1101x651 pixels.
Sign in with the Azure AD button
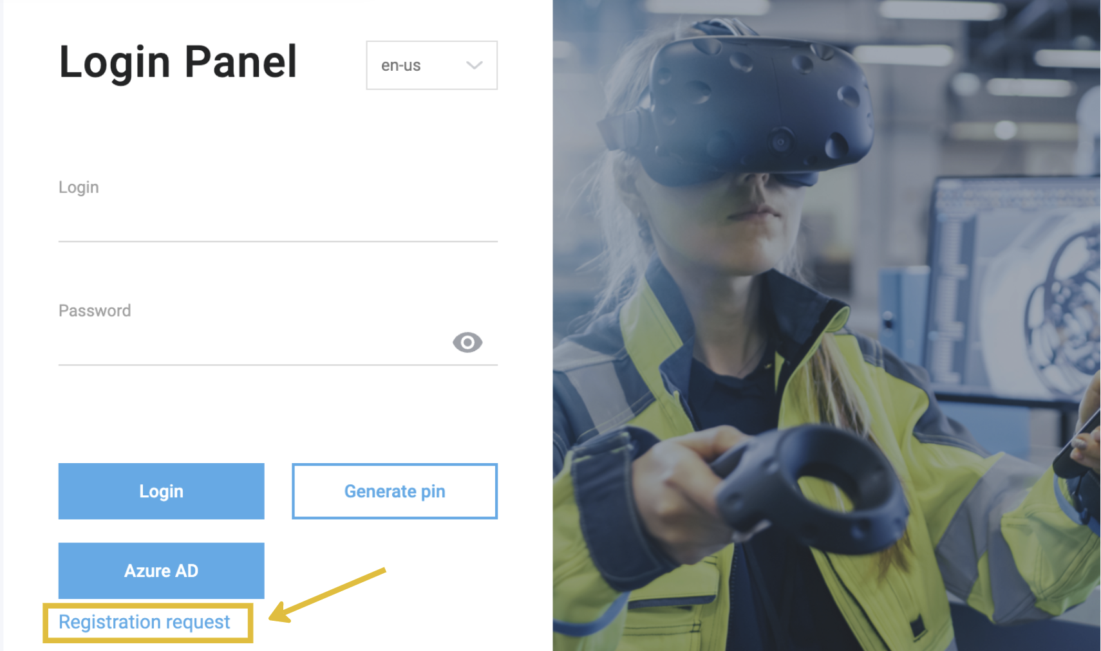pos(161,570)
